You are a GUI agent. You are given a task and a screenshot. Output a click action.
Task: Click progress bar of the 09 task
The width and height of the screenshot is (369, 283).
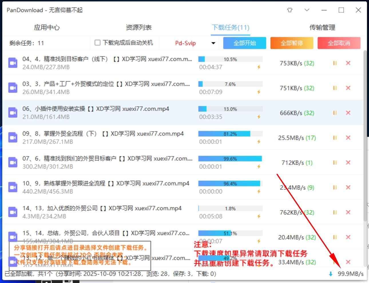[230, 134]
